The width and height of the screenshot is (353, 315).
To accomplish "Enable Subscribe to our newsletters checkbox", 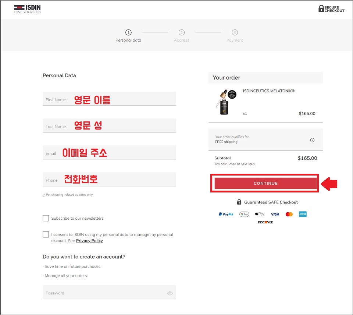I will (46, 218).
